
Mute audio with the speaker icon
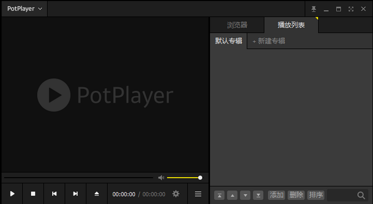pyautogui.click(x=161, y=178)
